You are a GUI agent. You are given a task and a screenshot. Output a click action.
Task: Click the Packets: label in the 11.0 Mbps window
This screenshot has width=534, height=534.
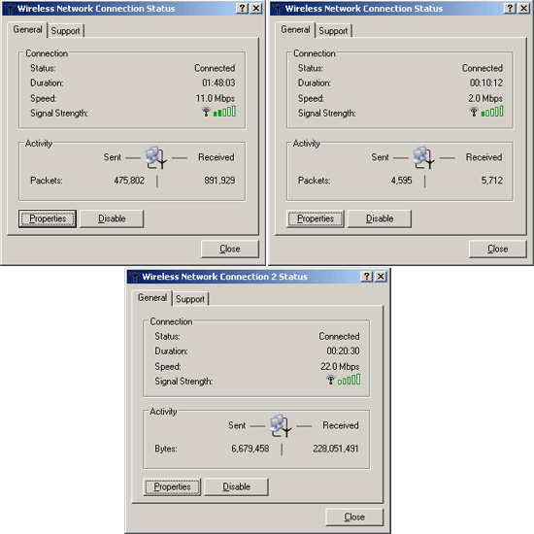click(x=47, y=181)
